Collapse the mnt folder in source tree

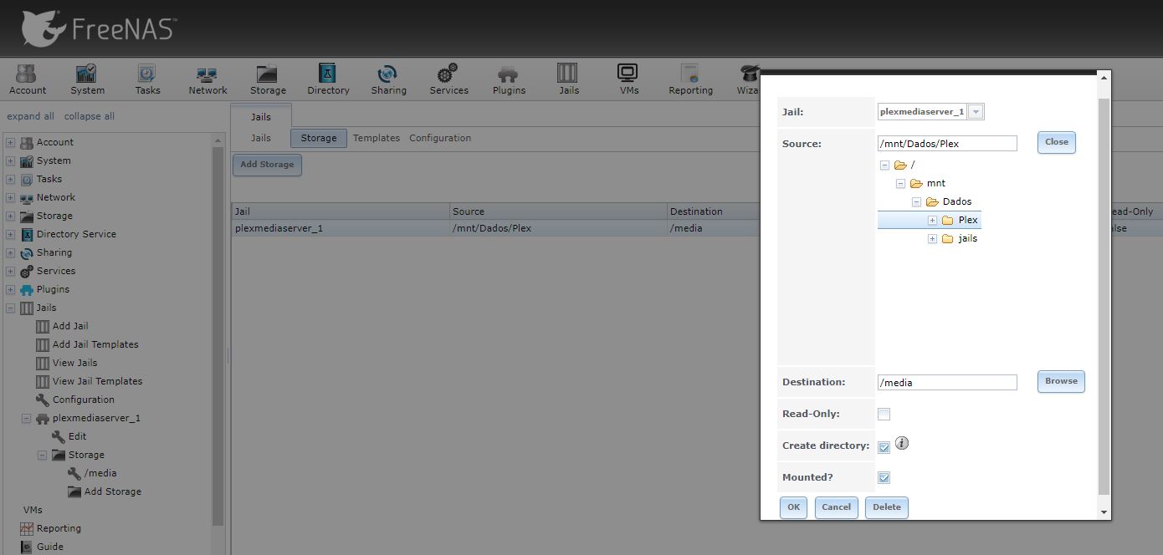click(x=901, y=184)
